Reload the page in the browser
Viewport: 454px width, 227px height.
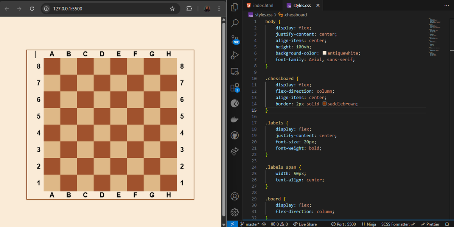click(x=32, y=8)
